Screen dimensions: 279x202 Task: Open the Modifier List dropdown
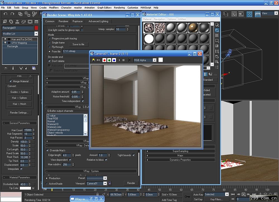click(x=36, y=34)
